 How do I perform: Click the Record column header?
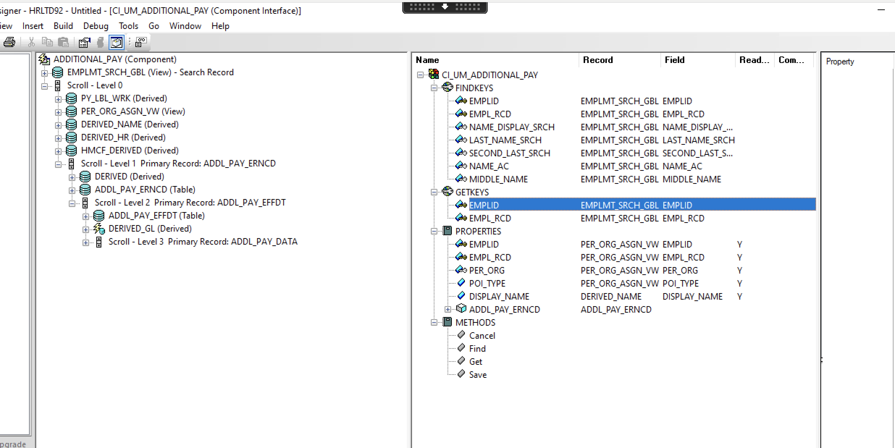(598, 60)
